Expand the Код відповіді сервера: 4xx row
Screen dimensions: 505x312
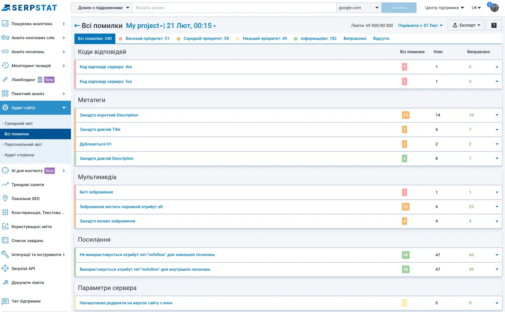497,67
